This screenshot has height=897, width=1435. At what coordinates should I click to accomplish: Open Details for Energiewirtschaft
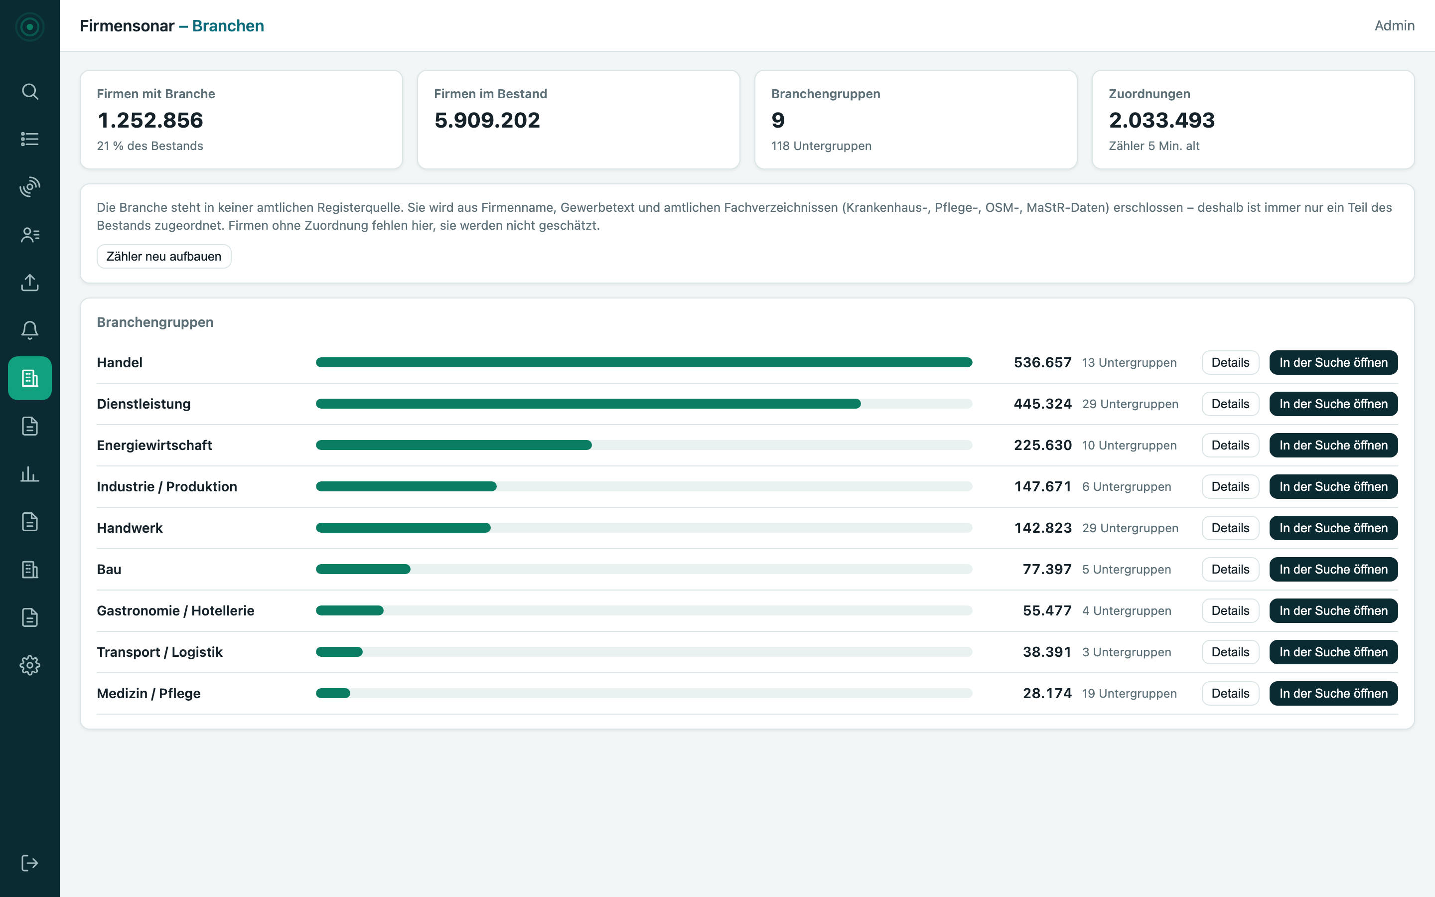(x=1230, y=445)
